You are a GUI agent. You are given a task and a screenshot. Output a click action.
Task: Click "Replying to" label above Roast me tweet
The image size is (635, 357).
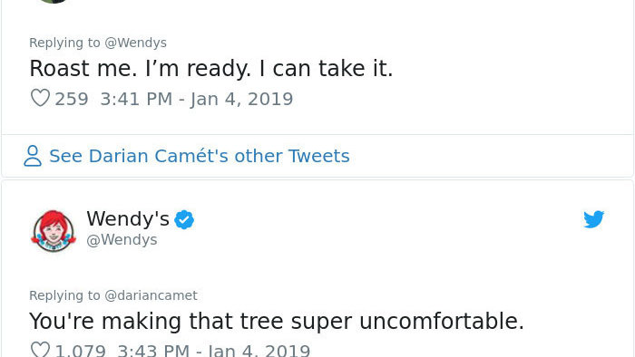64,43
